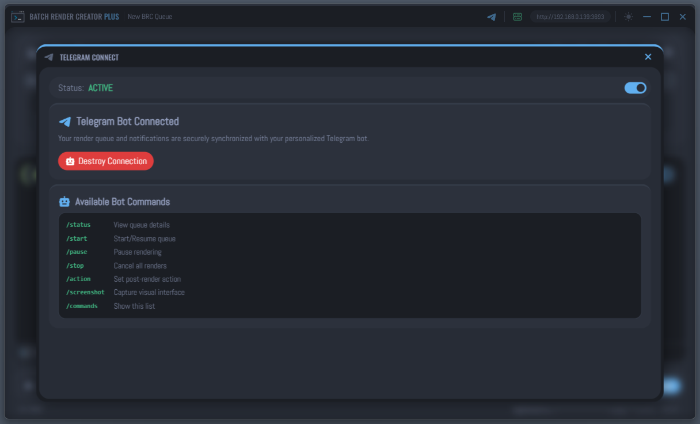This screenshot has width=700, height=424.
Task: Click 'Pause rendering' description
Action: (138, 252)
